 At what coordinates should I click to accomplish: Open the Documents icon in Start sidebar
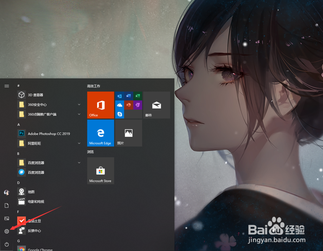6,205
